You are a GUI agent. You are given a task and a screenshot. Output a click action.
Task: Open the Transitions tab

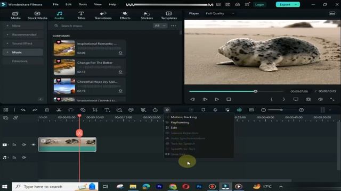(x=103, y=15)
